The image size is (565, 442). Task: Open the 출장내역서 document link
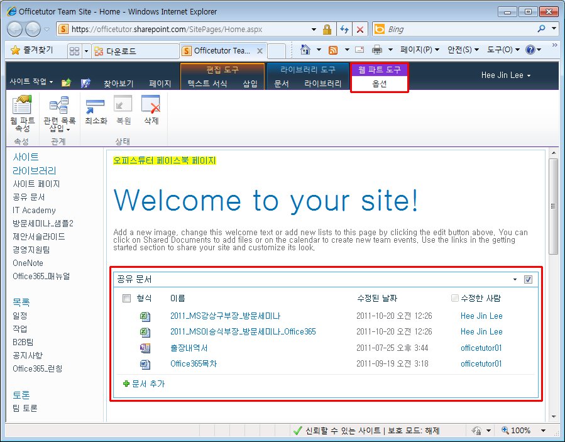(x=189, y=348)
